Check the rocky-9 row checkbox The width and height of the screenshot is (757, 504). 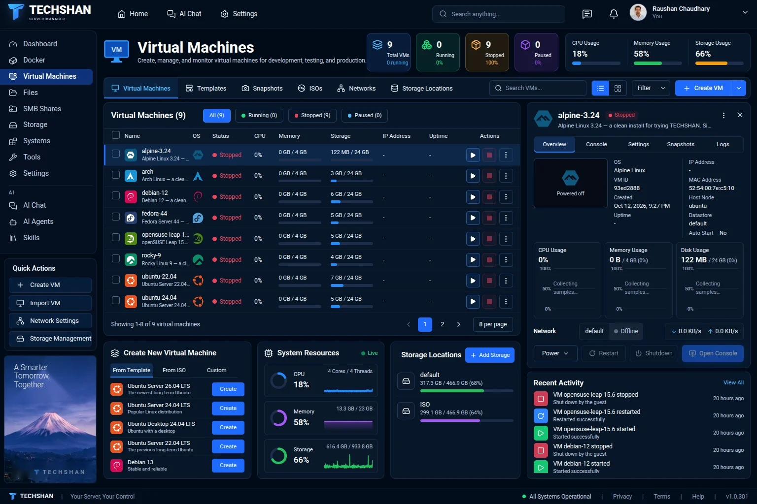point(116,258)
